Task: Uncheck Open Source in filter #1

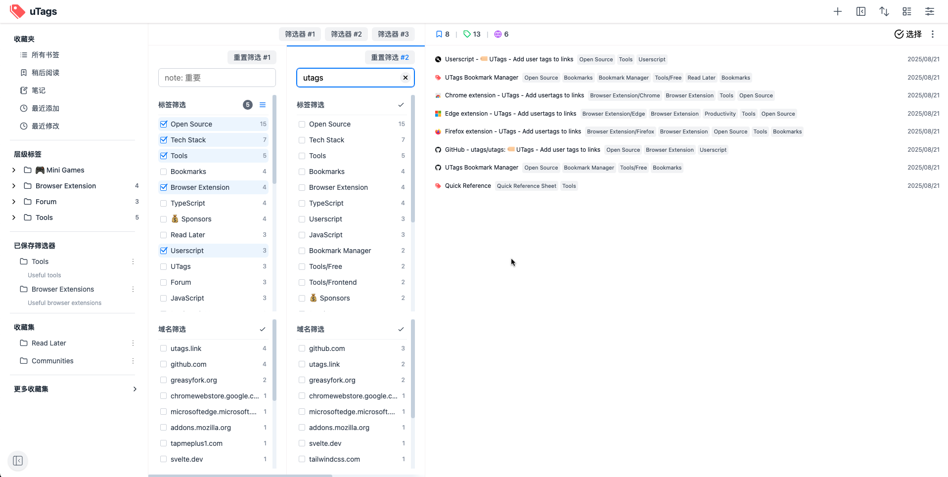Action: coord(164,124)
